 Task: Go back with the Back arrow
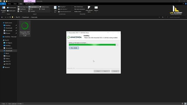[x=2, y=17]
